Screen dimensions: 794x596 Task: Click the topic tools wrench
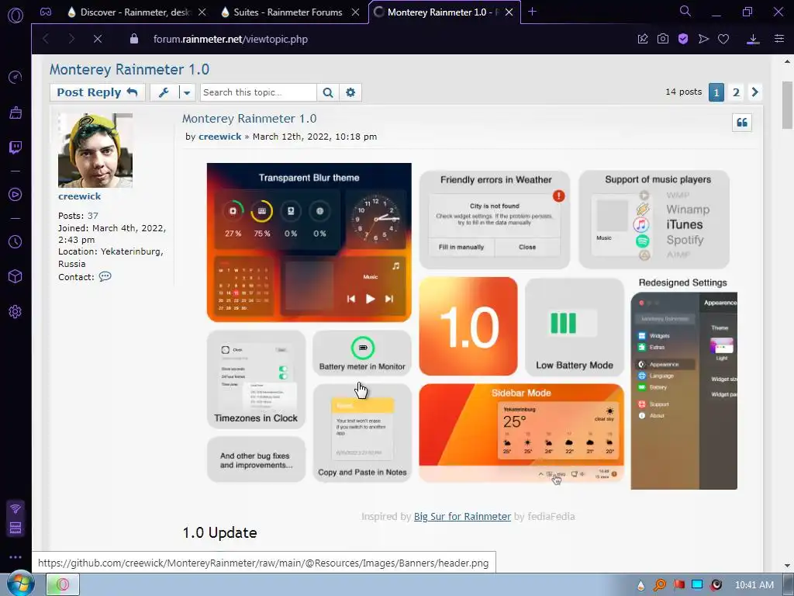point(164,92)
